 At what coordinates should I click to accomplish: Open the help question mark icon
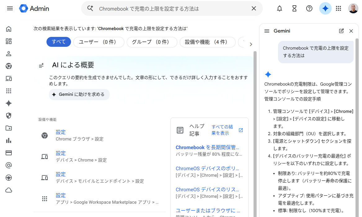point(309,9)
